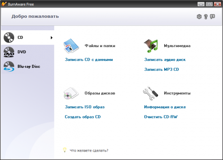This screenshot has width=223, height=160.
Task: Click the Образы дисков disc image icon
Action: 71,93
